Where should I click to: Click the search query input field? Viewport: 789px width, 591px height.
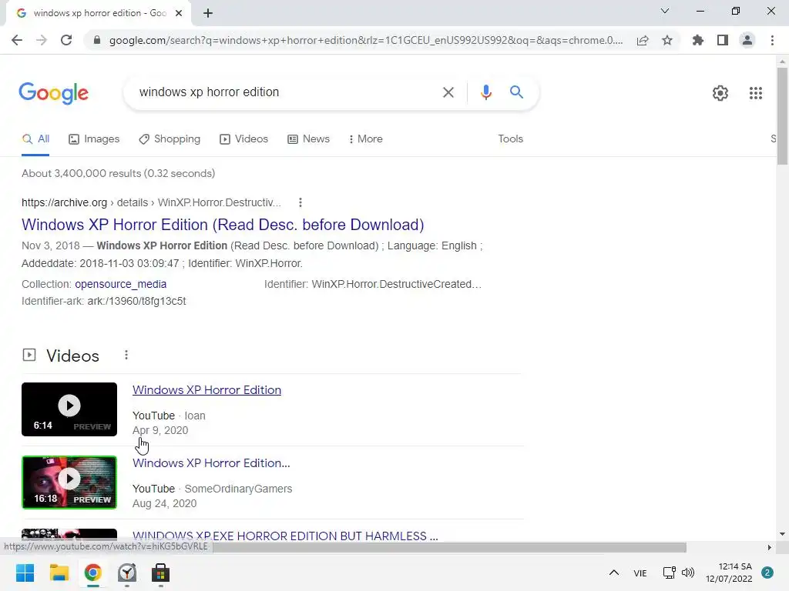pyautogui.click(x=284, y=92)
